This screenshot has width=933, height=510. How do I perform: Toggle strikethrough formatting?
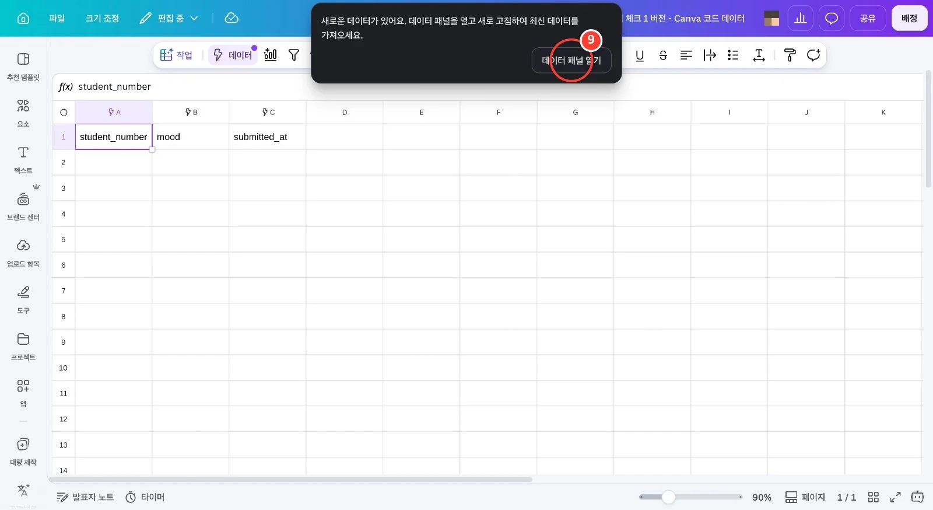coord(663,55)
